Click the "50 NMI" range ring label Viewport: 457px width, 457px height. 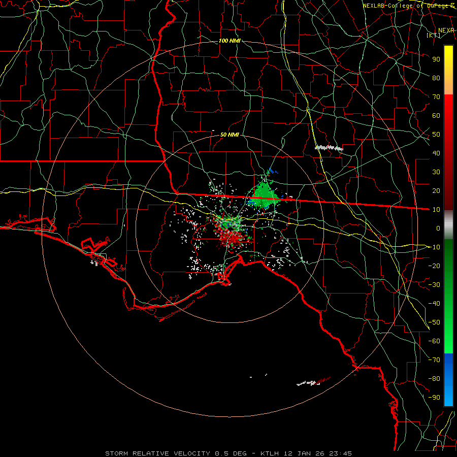pos(230,135)
